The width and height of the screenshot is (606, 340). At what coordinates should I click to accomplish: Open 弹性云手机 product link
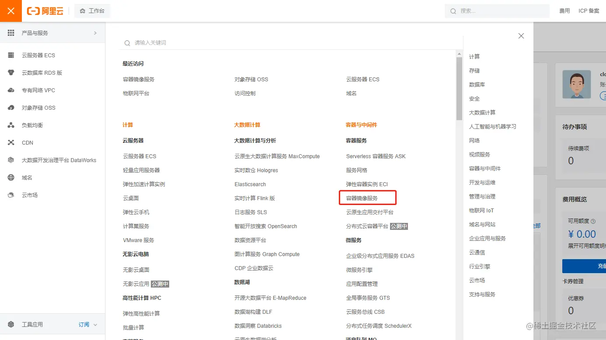click(136, 212)
